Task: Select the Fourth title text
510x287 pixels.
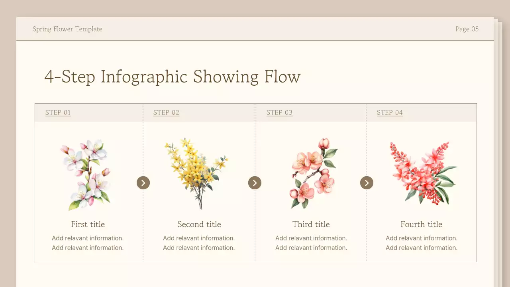Action: (x=421, y=224)
